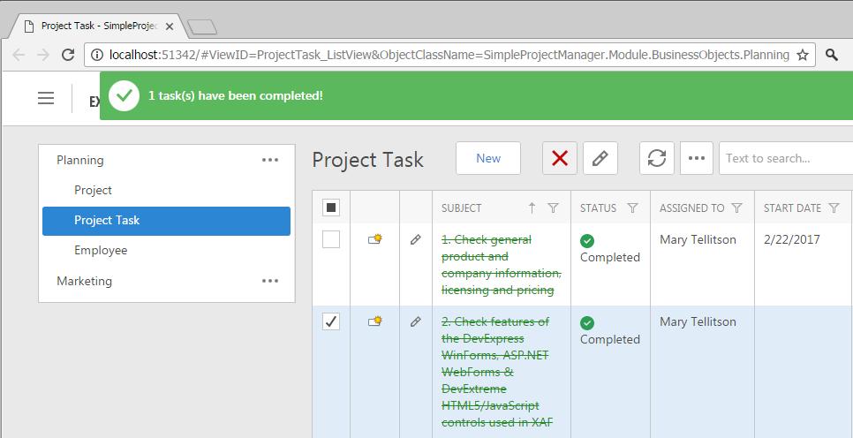Screen dimensions: 853x438
Task: Click the Project Task page title
Action: tap(367, 160)
